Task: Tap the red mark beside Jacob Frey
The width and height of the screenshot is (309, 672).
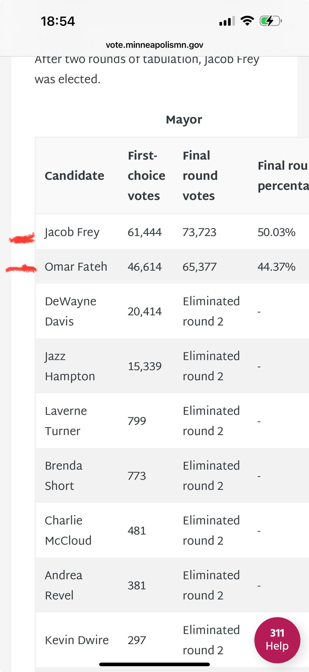Action: click(22, 239)
